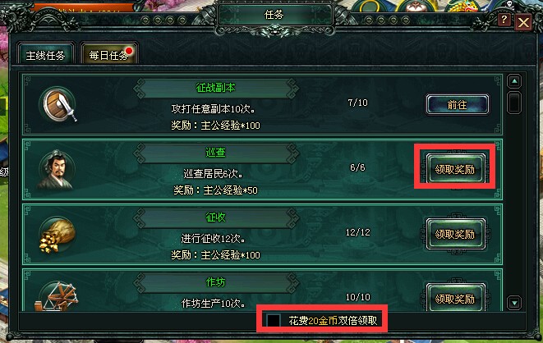Screen dimensions: 543x343
Task: Switch to the 每日任务 tab
Action: pos(108,54)
